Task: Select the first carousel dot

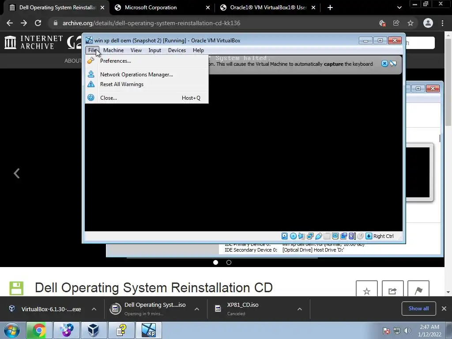Action: 215,262
